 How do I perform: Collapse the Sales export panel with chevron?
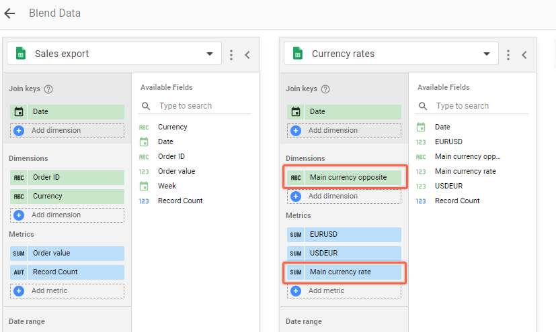pos(247,55)
